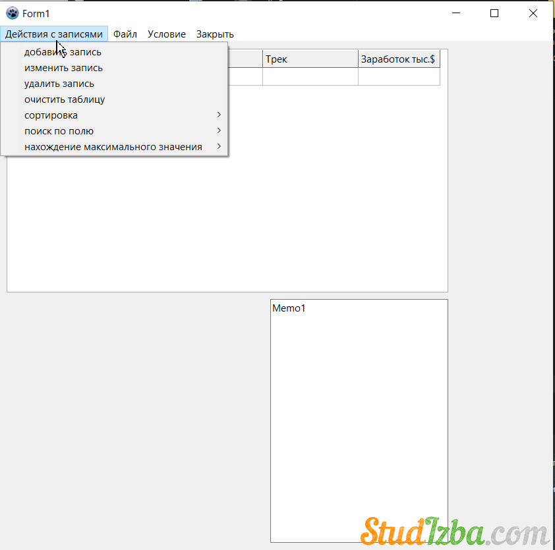The height and width of the screenshot is (550, 555).
Task: Click inside the Memo1 text area
Action: coord(359,420)
